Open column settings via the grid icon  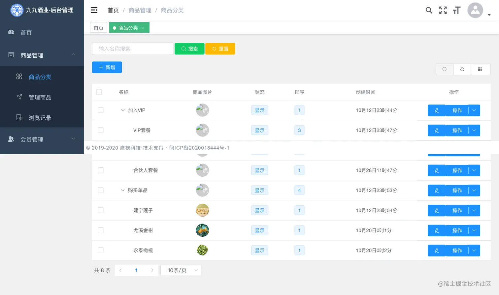(x=480, y=69)
